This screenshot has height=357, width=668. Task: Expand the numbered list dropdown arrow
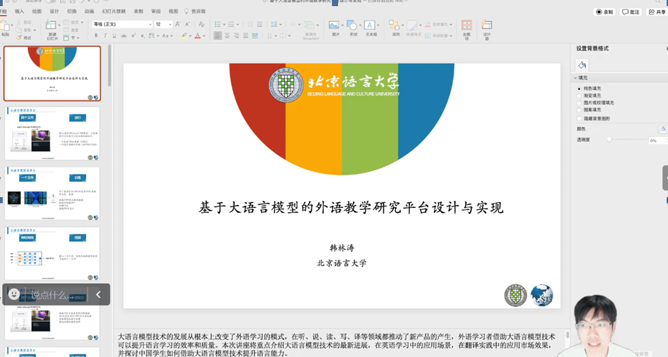pos(238,24)
